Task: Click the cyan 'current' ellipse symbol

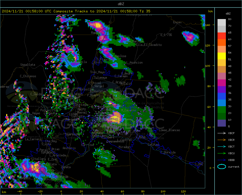Action: 222,167
